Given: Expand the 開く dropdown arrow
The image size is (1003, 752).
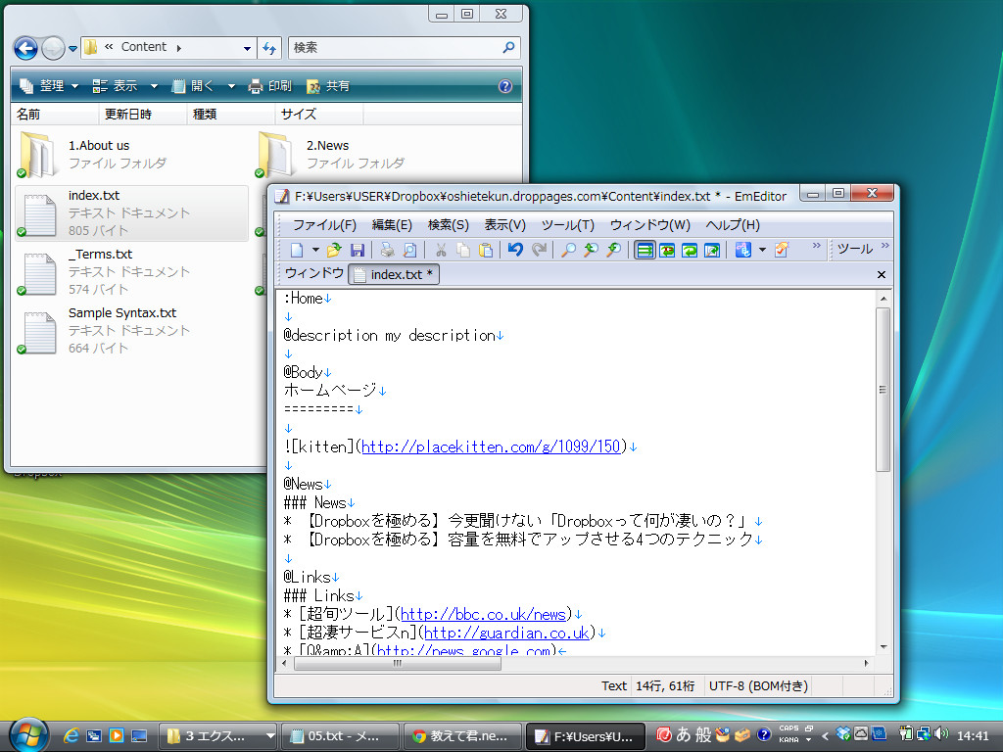Looking at the screenshot, I should pyautogui.click(x=231, y=86).
